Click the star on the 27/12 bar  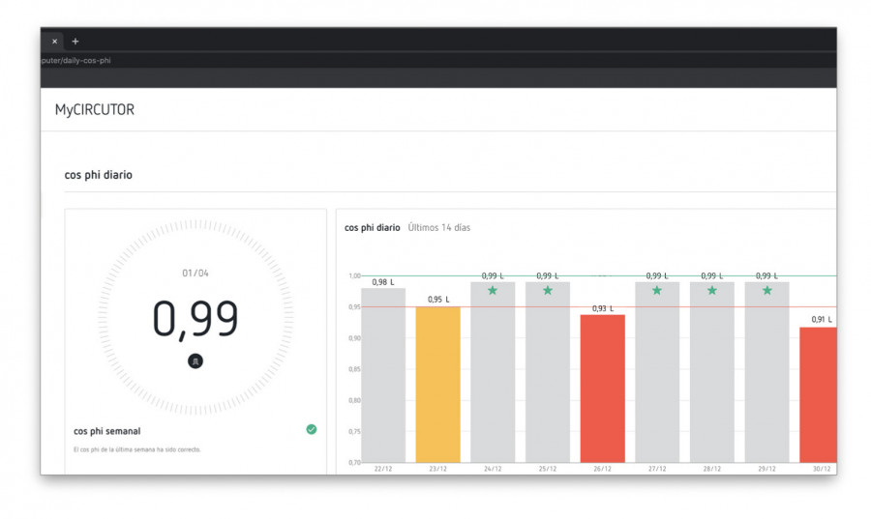point(657,291)
